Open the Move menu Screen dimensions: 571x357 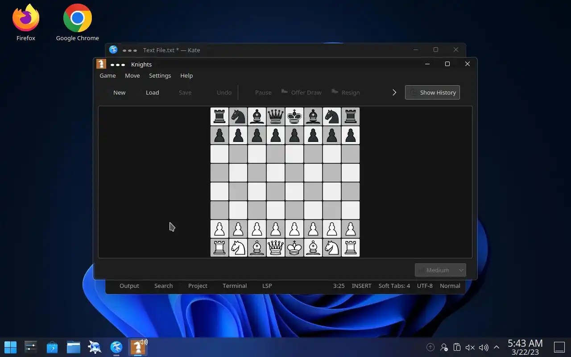132,75
